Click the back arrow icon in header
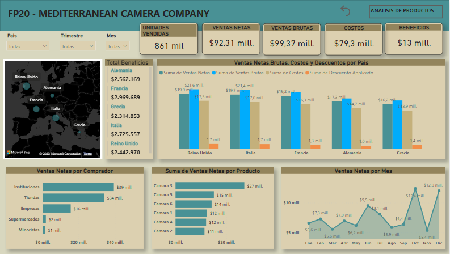This screenshot has width=450, height=254. tap(345, 11)
